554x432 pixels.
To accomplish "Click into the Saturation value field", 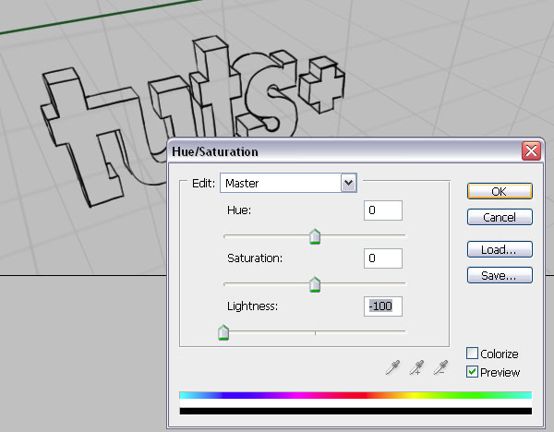I will 383,258.
